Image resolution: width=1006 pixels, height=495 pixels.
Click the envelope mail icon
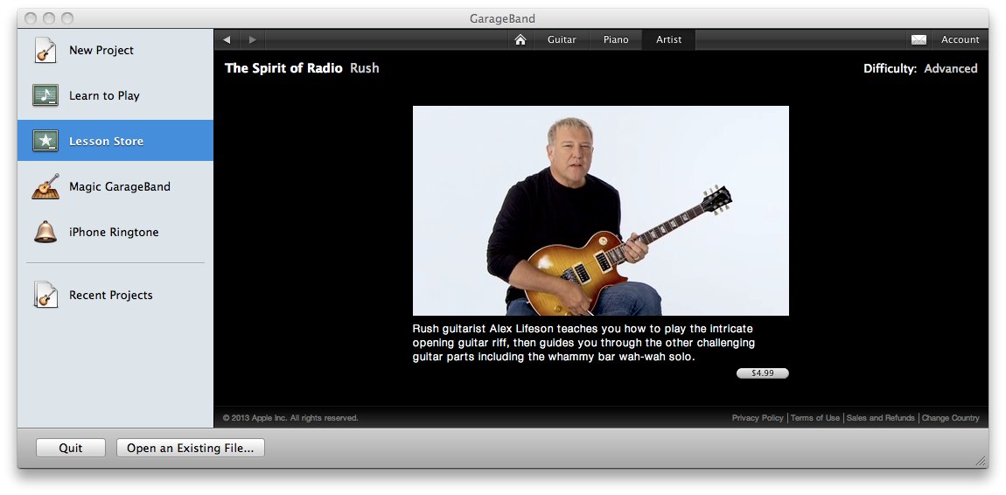tap(919, 39)
